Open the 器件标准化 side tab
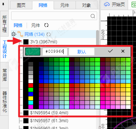This screenshot has width=136, height=129. point(4,102)
